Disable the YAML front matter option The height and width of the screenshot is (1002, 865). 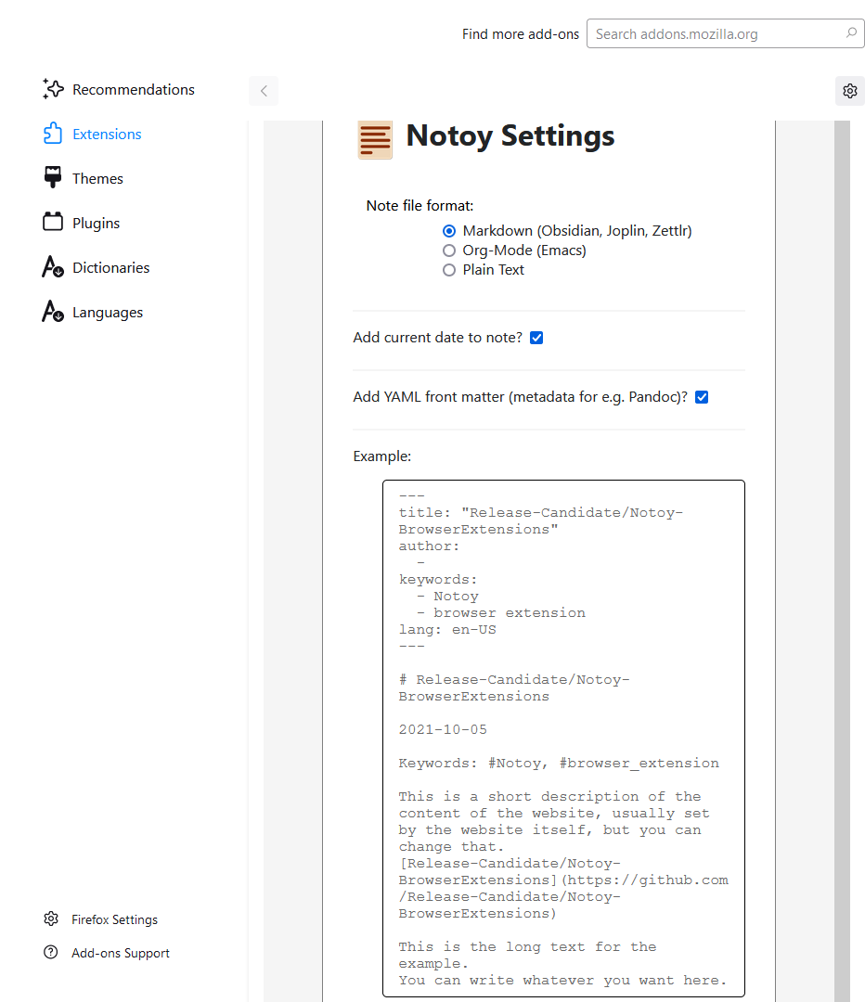702,397
